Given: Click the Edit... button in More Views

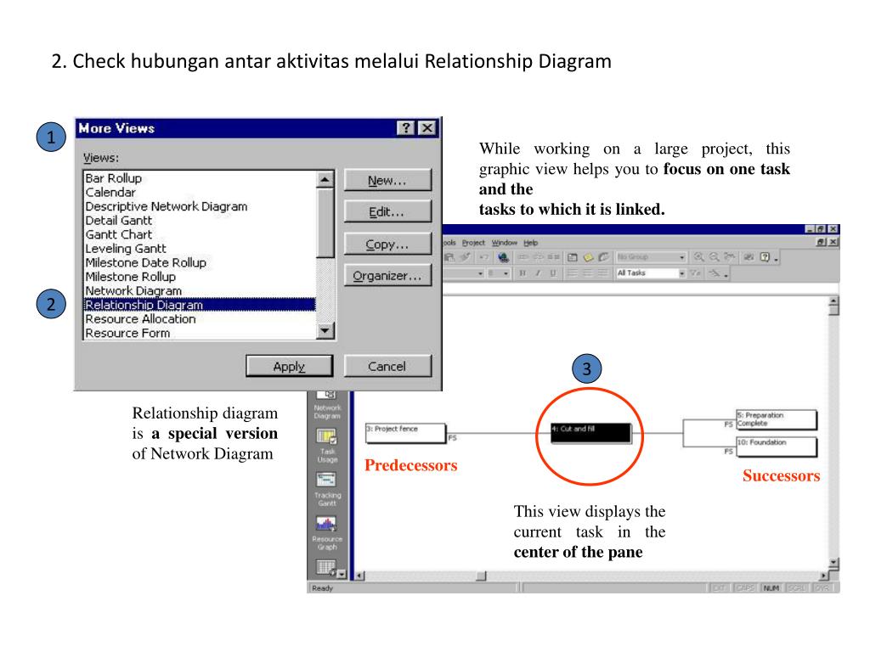Looking at the screenshot, I should pyautogui.click(x=387, y=211).
